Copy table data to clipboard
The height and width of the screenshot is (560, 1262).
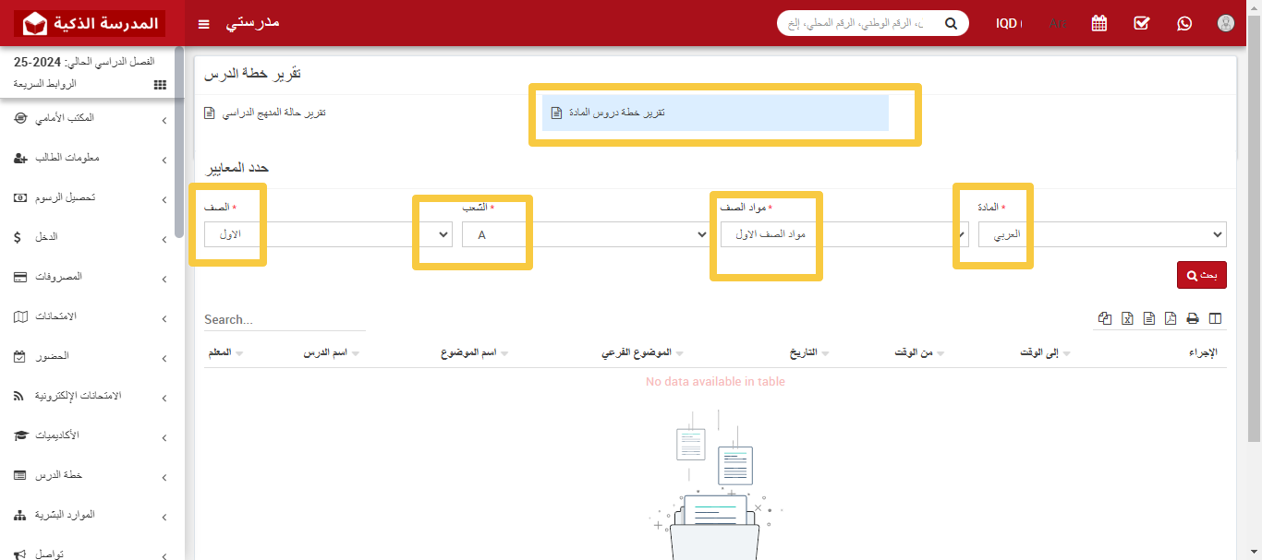1105,317
